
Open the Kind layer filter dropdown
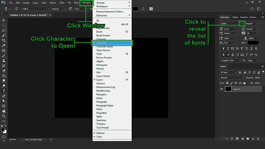point(228,72)
